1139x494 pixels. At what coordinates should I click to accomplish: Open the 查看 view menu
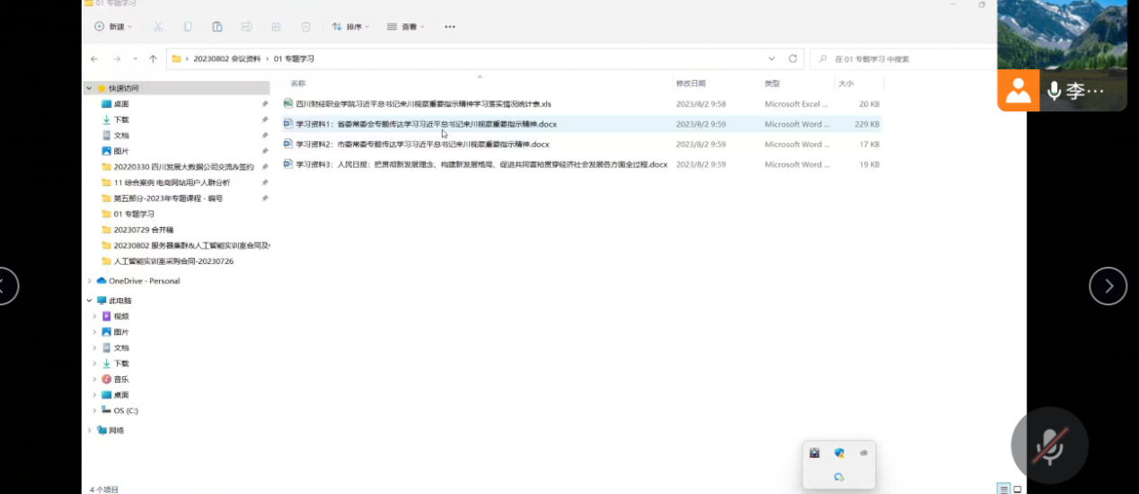407,27
